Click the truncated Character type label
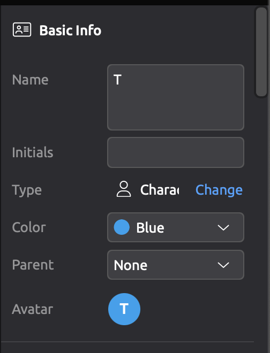270x353 pixels. 160,190
